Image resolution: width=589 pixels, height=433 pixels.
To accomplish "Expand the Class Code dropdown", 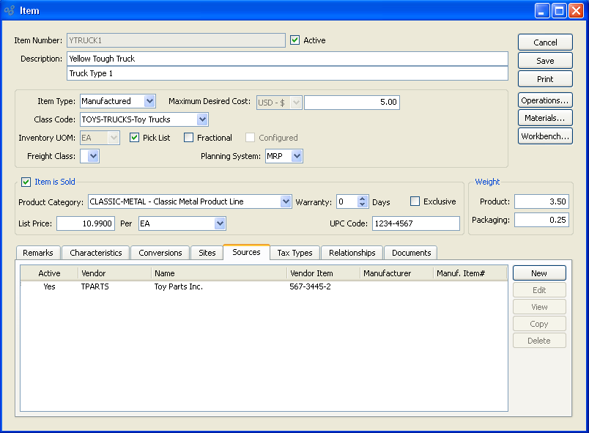I will click(x=202, y=119).
